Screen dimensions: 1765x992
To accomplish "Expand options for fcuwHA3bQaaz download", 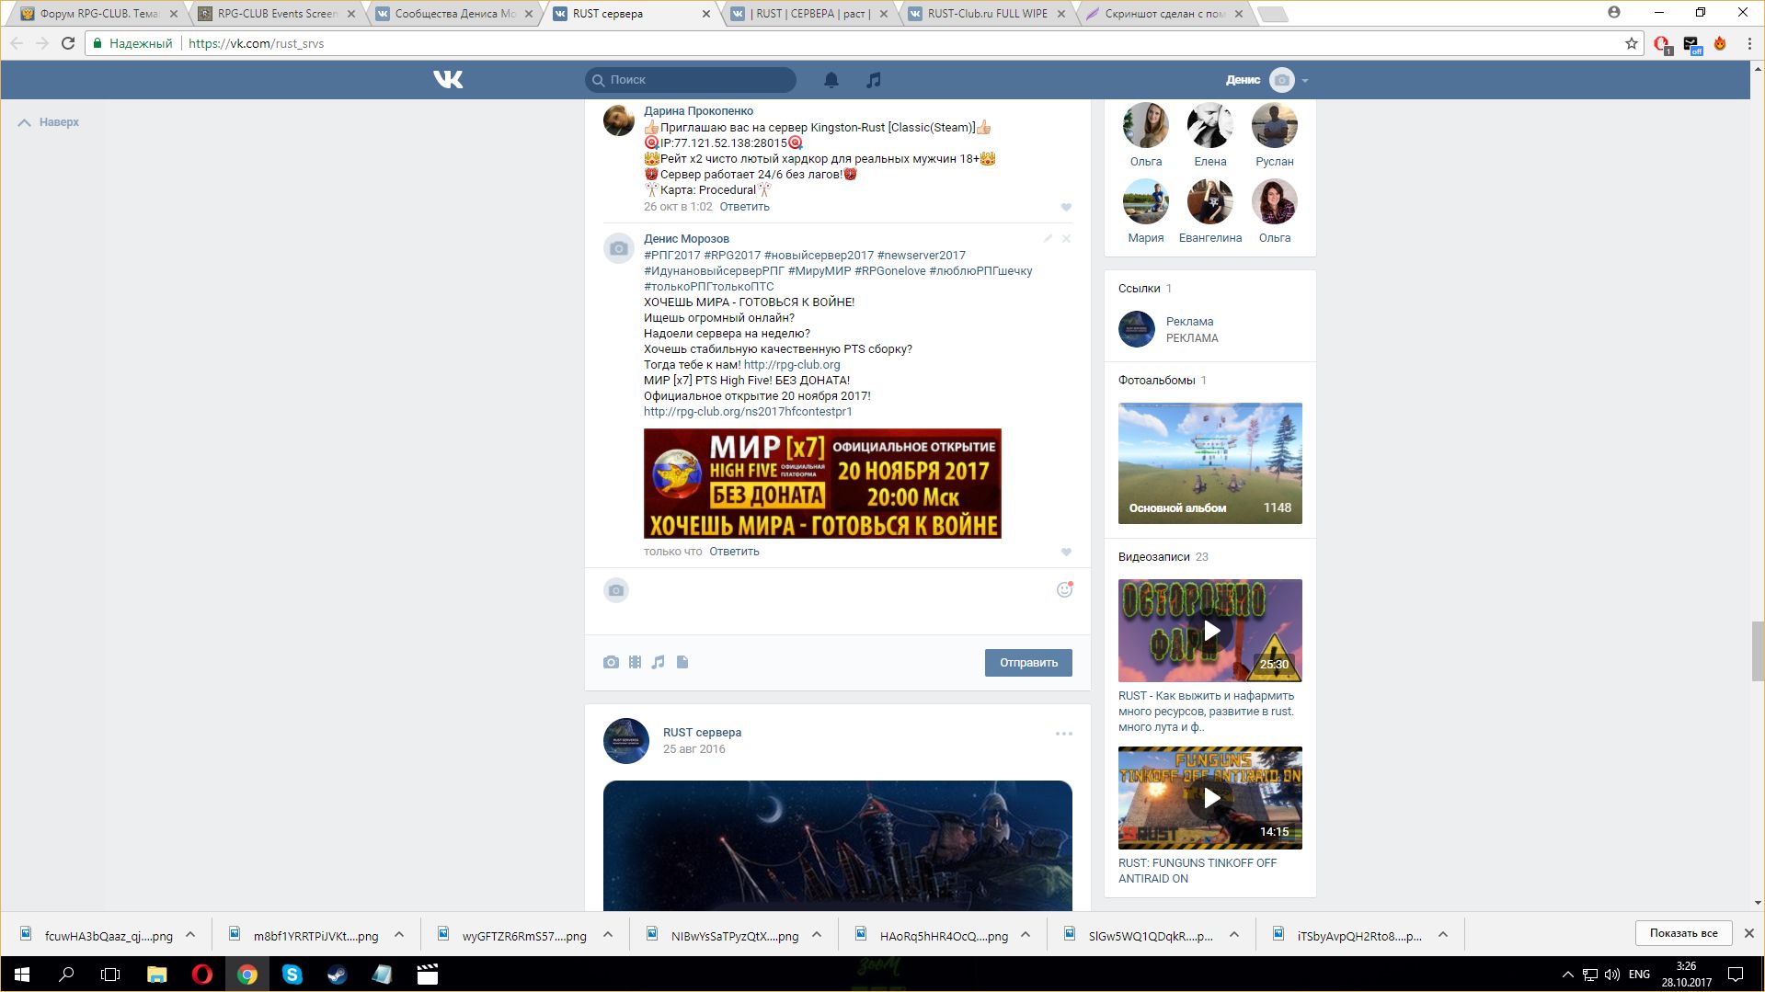I will [x=190, y=935].
